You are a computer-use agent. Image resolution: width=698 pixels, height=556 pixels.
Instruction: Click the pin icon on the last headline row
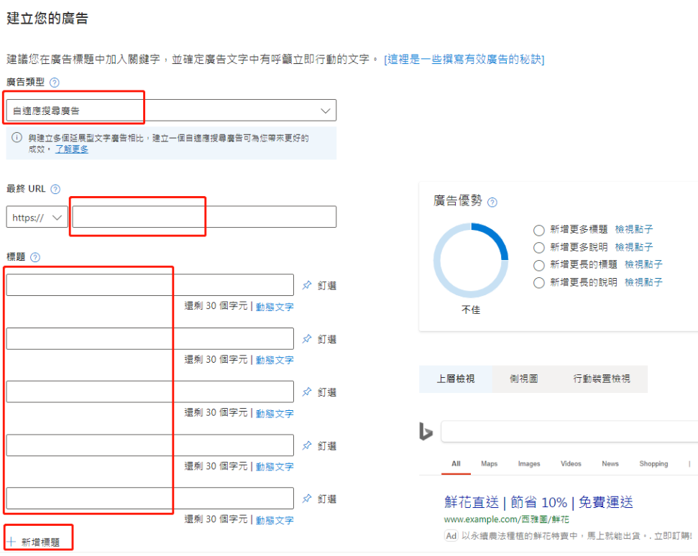click(308, 499)
